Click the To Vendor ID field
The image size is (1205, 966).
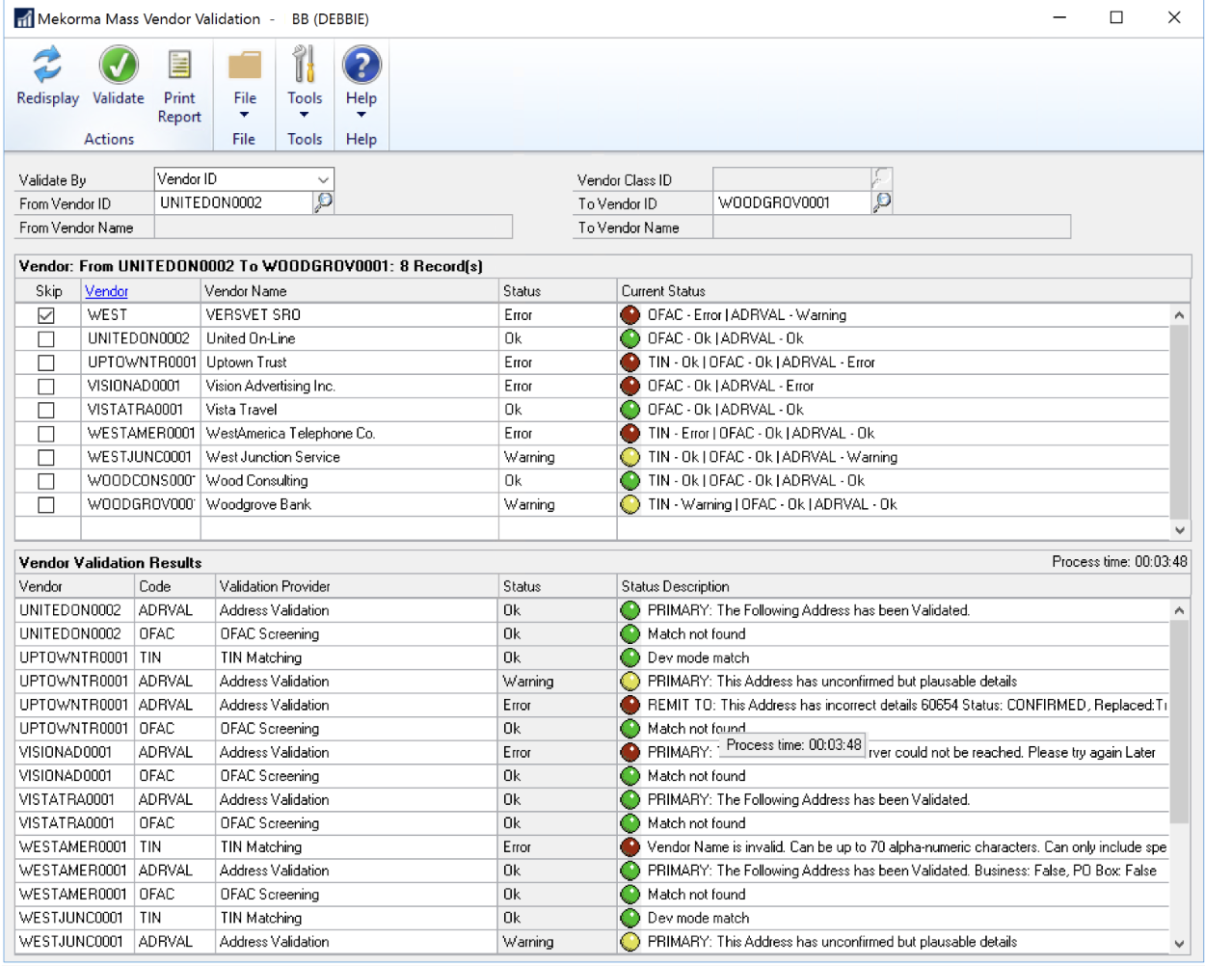click(791, 202)
